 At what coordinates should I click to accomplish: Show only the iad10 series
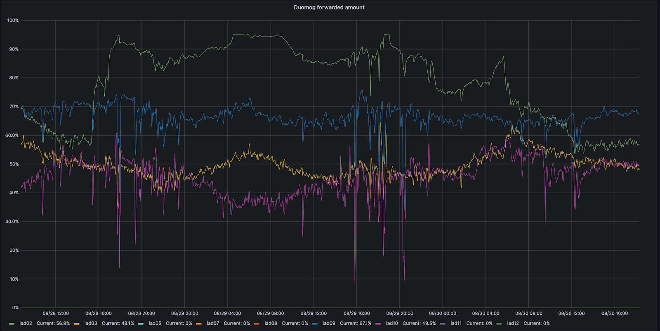click(x=392, y=324)
